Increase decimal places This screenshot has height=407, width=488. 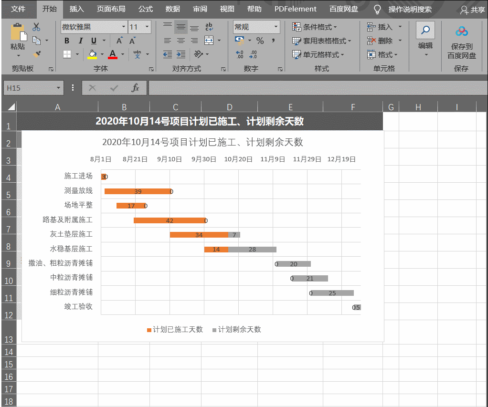pyautogui.click(x=240, y=54)
